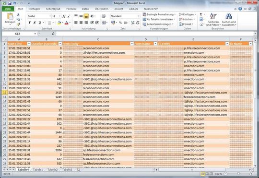Open the Calibri font name dropdown
259x178 pixels.
pyautogui.click(x=50, y=16)
